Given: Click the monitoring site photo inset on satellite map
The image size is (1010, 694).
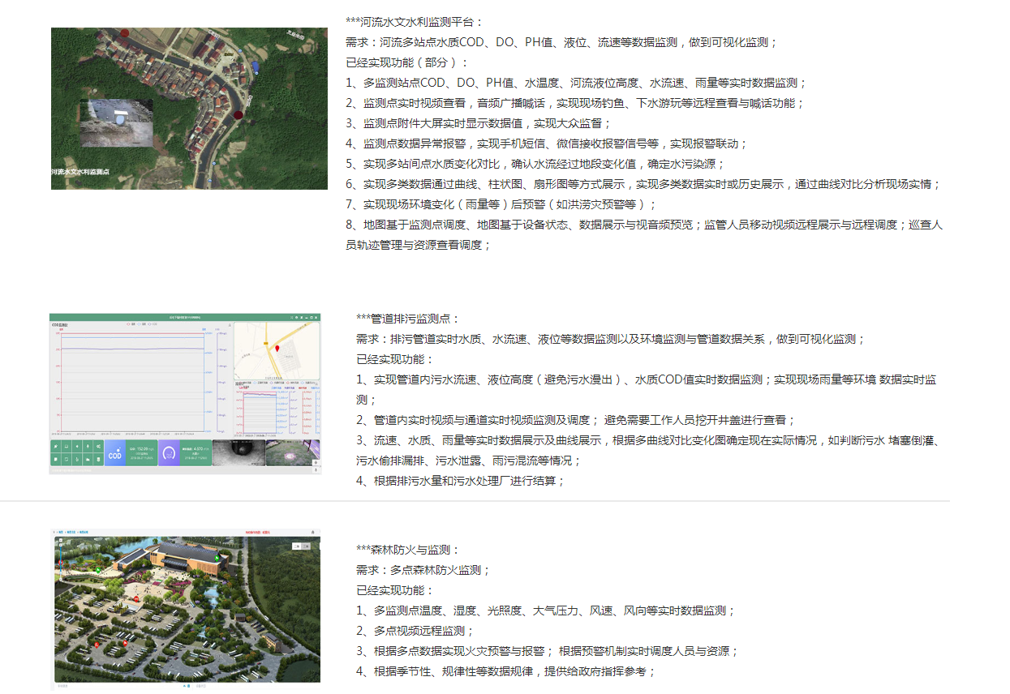Looking at the screenshot, I should [x=116, y=123].
